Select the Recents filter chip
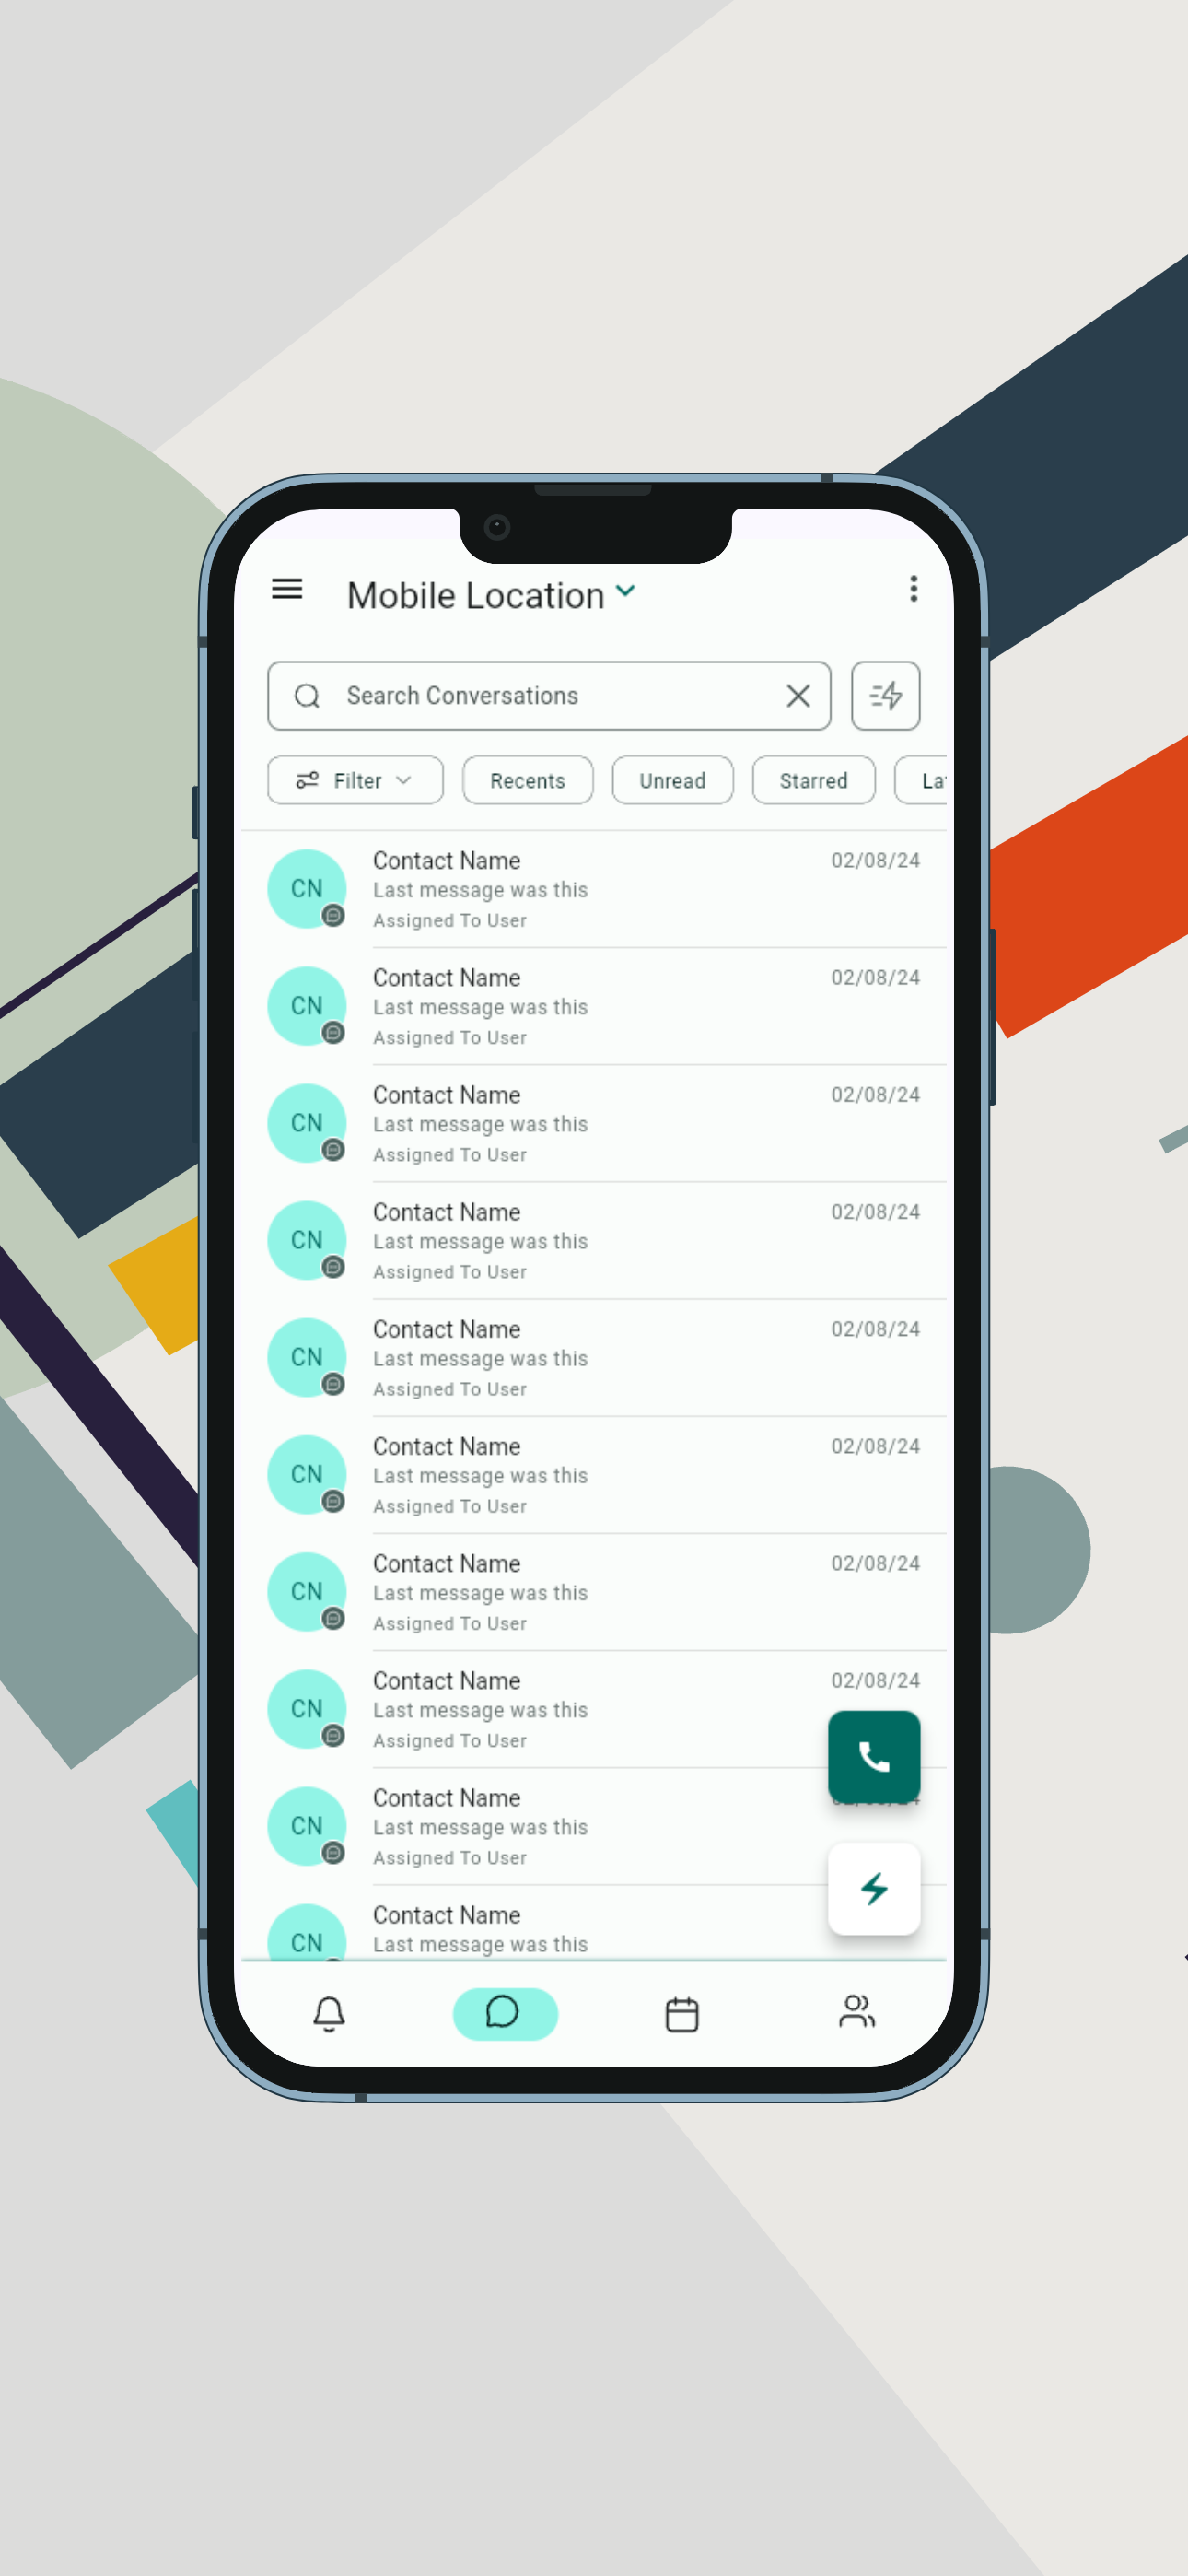Screen dimensions: 1188x2576 527,780
